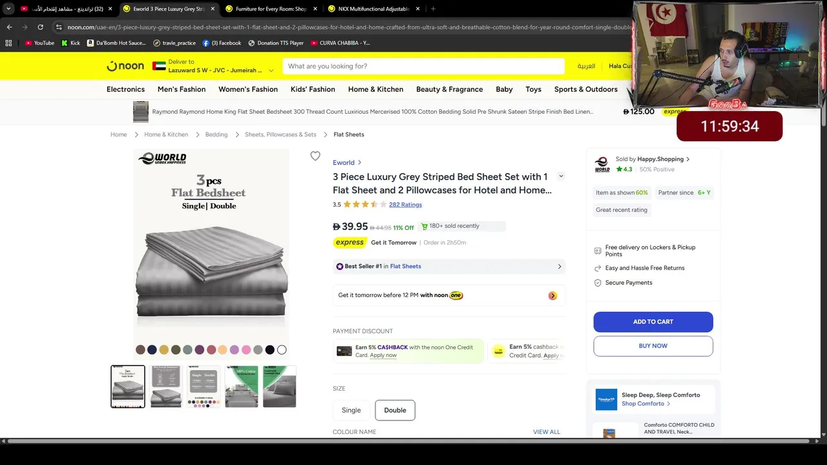Open the Beauty & Fragrance category menu
The image size is (827, 465).
[450, 89]
